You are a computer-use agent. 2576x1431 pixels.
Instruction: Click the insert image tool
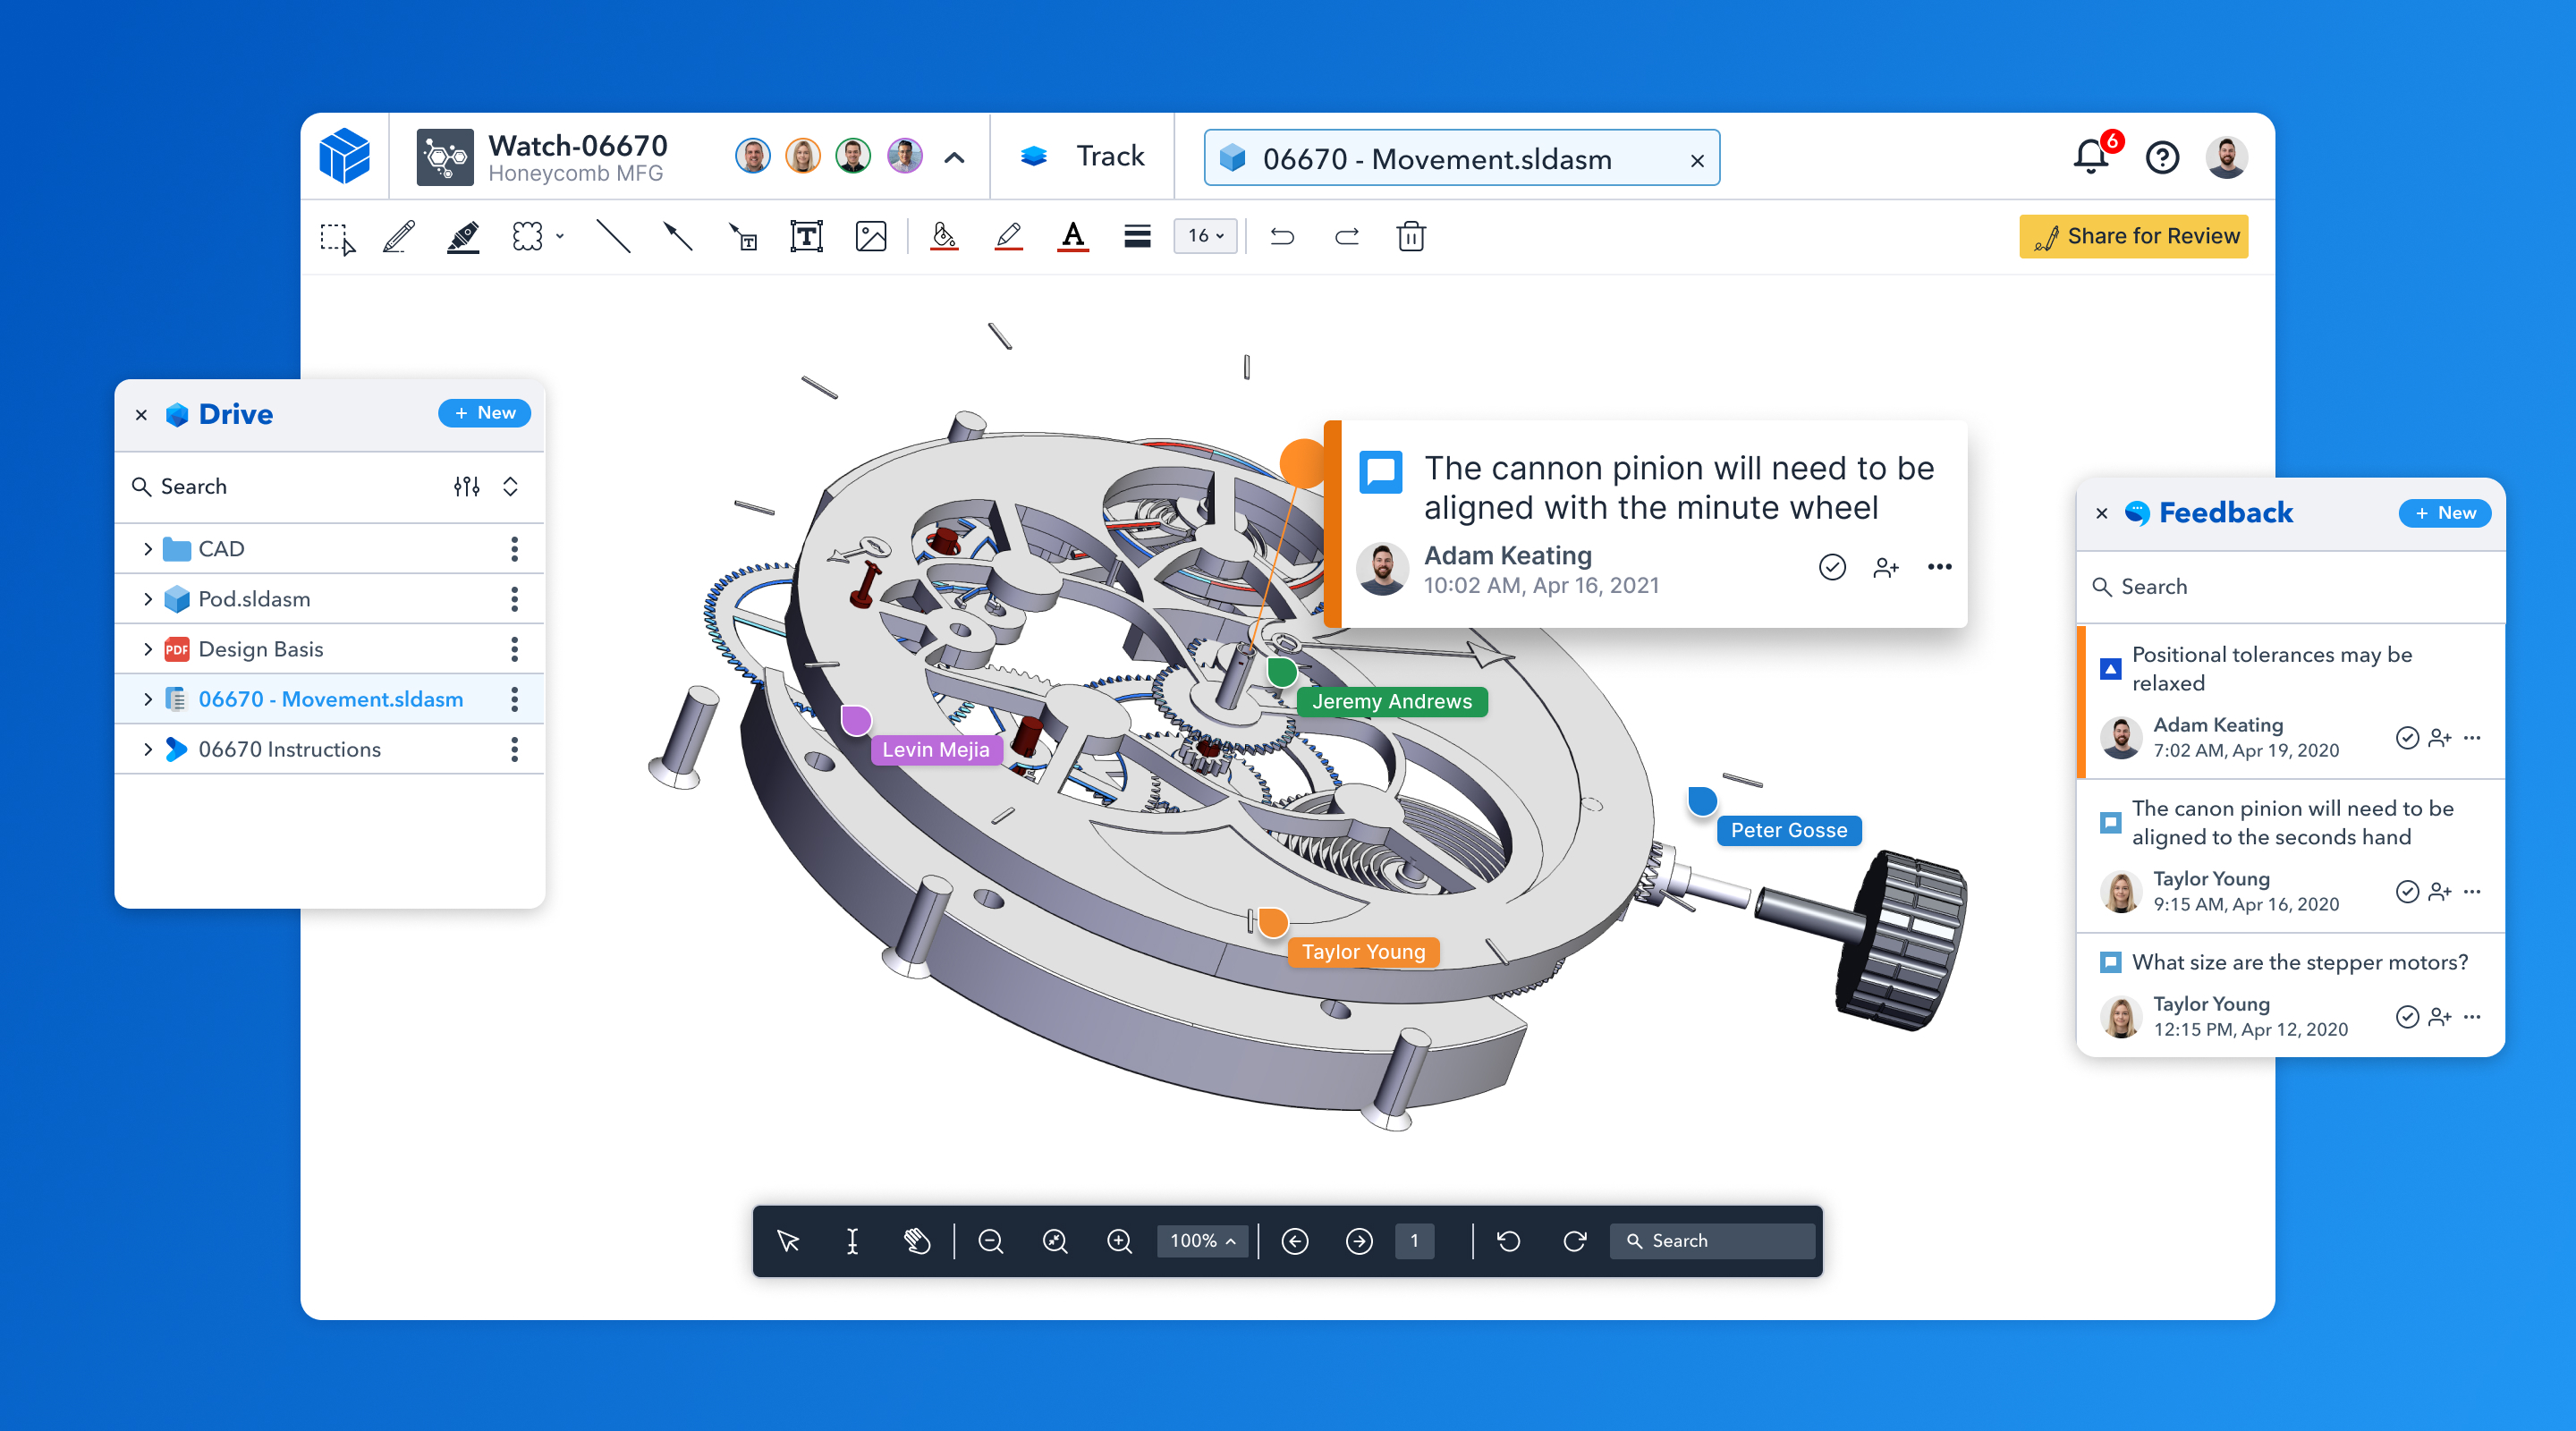tap(871, 237)
